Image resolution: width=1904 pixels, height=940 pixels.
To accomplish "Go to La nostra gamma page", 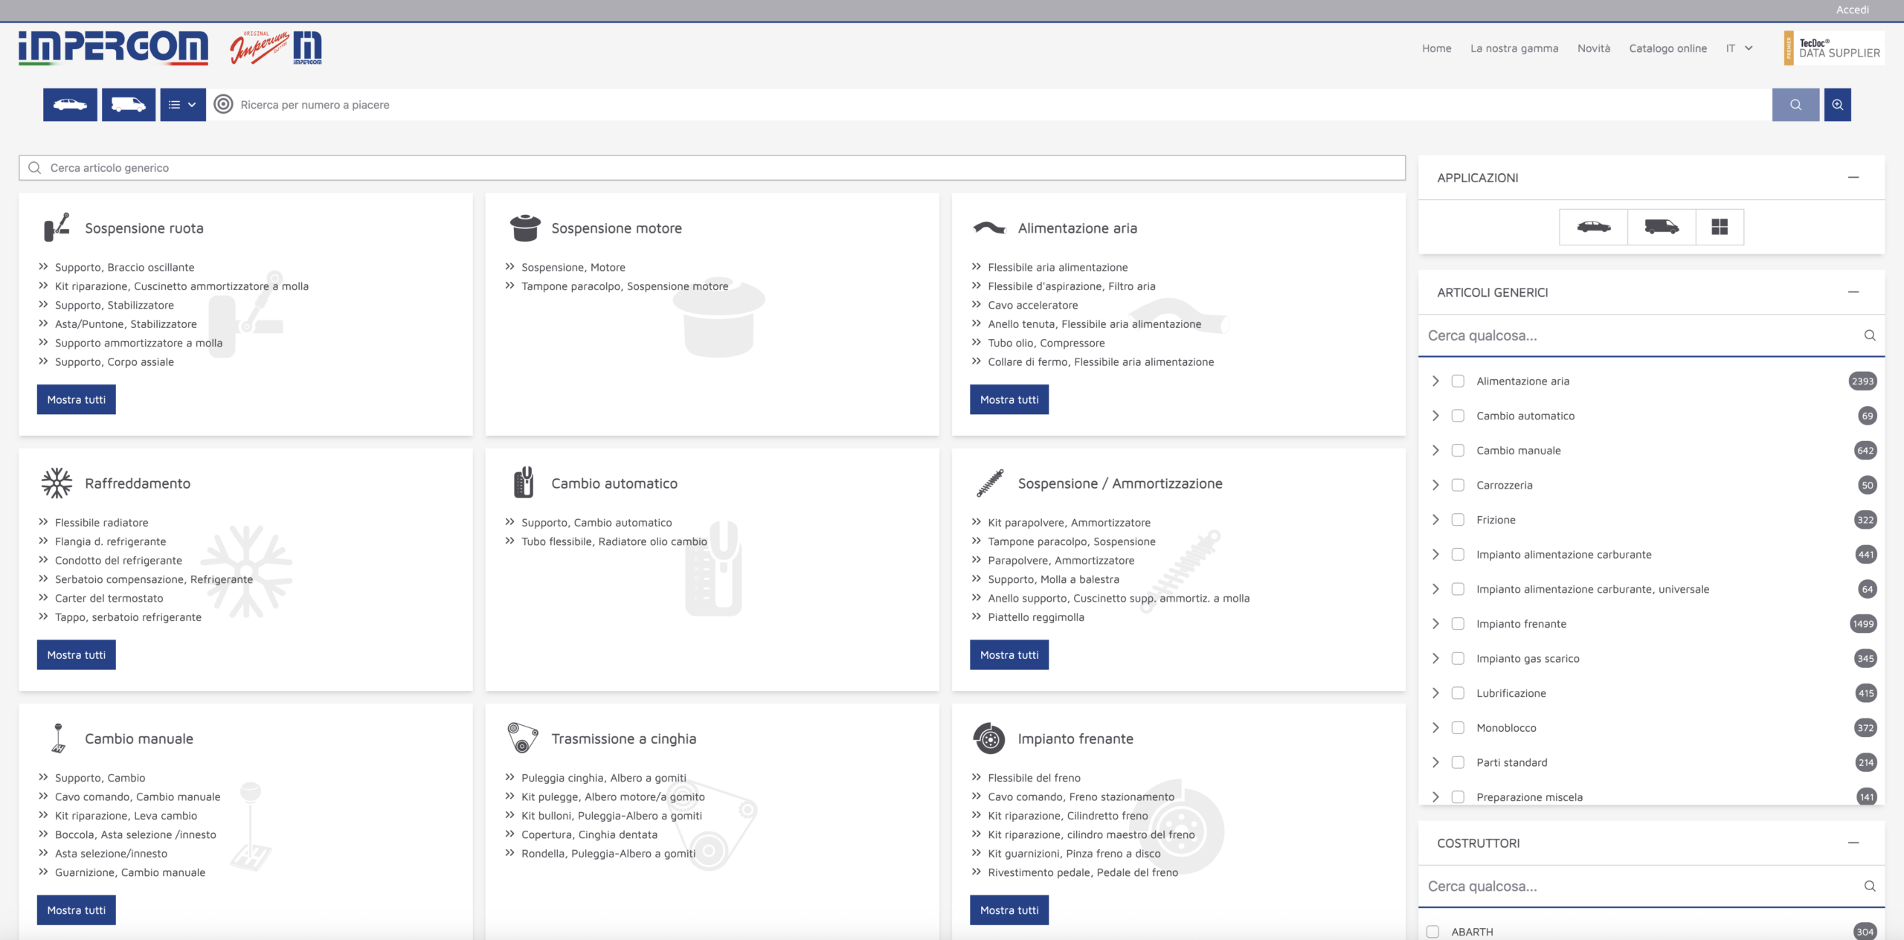I will point(1514,48).
